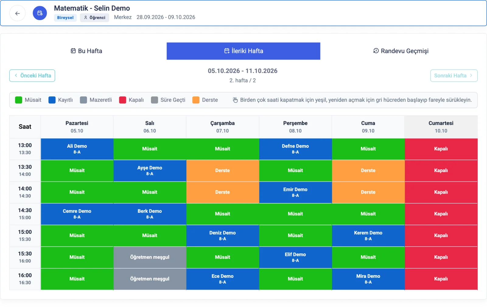
Task: Click the Kapalı cell Saturday at 16:00
Action: (x=441, y=279)
